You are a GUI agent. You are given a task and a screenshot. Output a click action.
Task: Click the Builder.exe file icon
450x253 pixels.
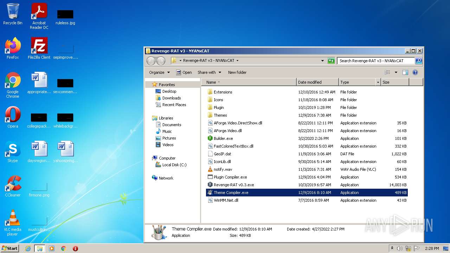pos(210,138)
